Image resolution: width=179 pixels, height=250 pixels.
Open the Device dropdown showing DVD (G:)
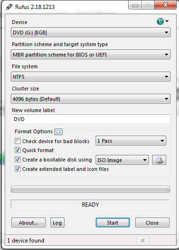tap(90, 32)
